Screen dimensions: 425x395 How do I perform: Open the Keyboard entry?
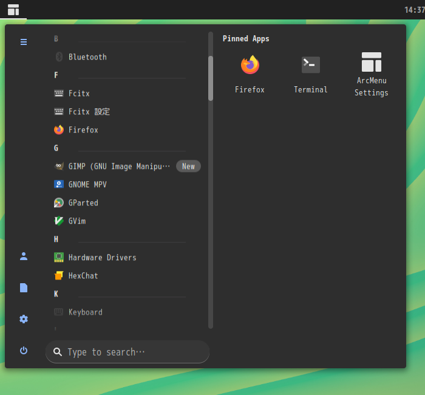pyautogui.click(x=127, y=312)
